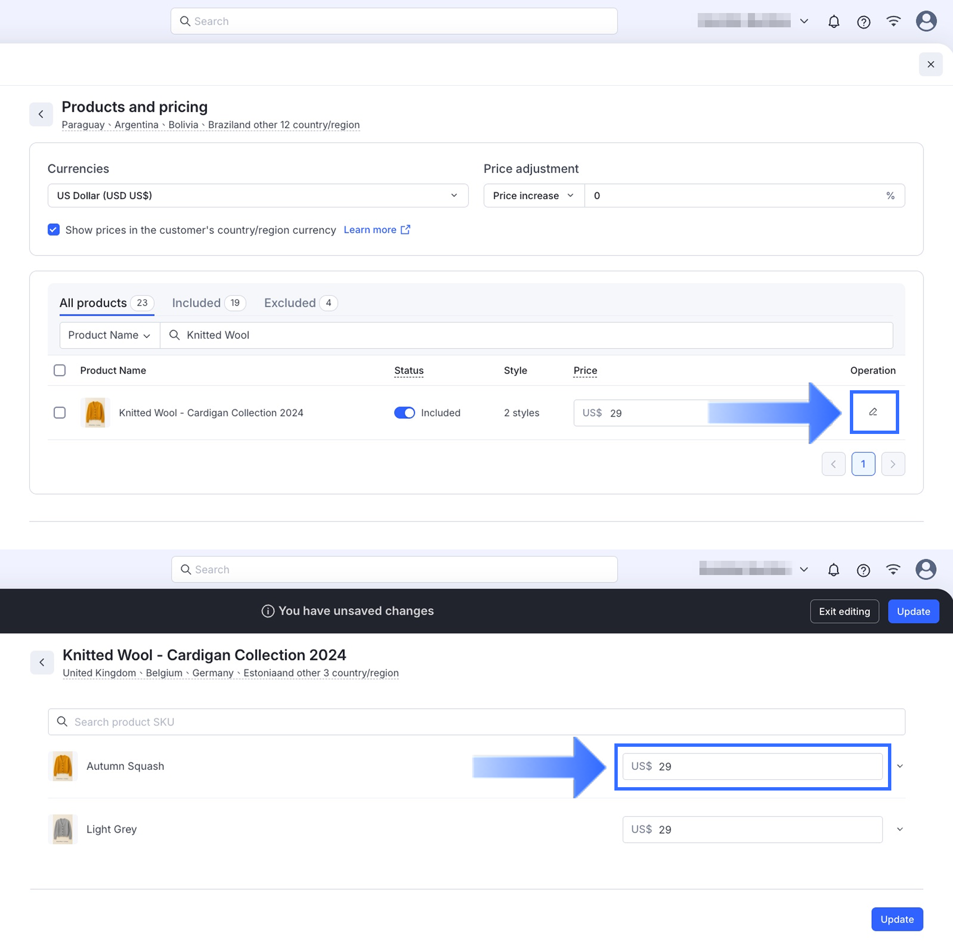Toggle the Included status switch off
The width and height of the screenshot is (953, 952).
coord(404,413)
